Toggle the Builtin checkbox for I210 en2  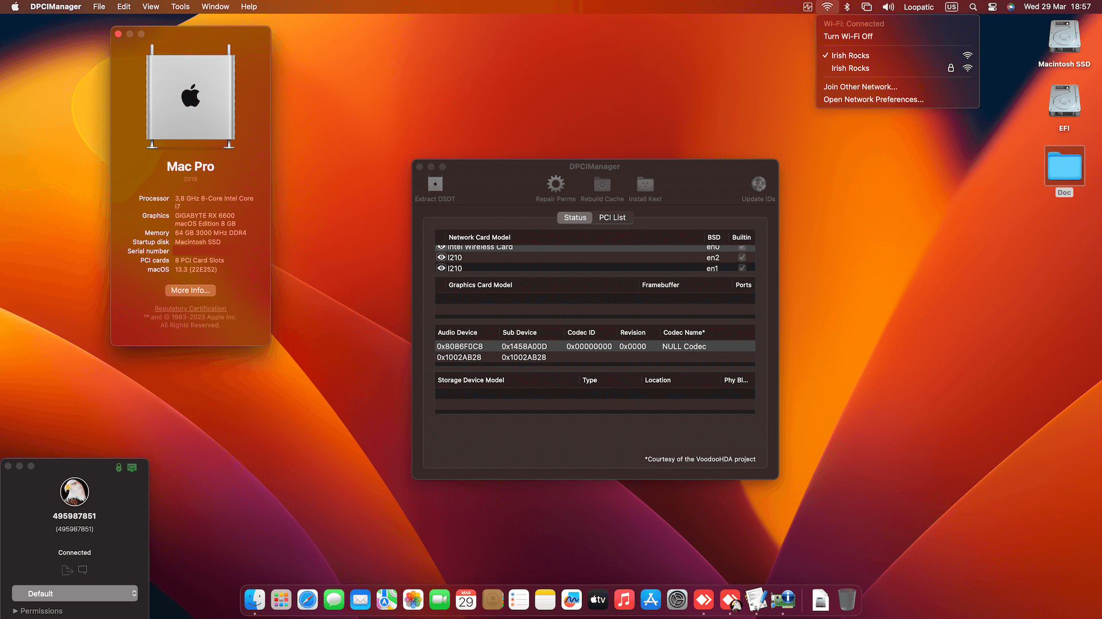(x=741, y=257)
